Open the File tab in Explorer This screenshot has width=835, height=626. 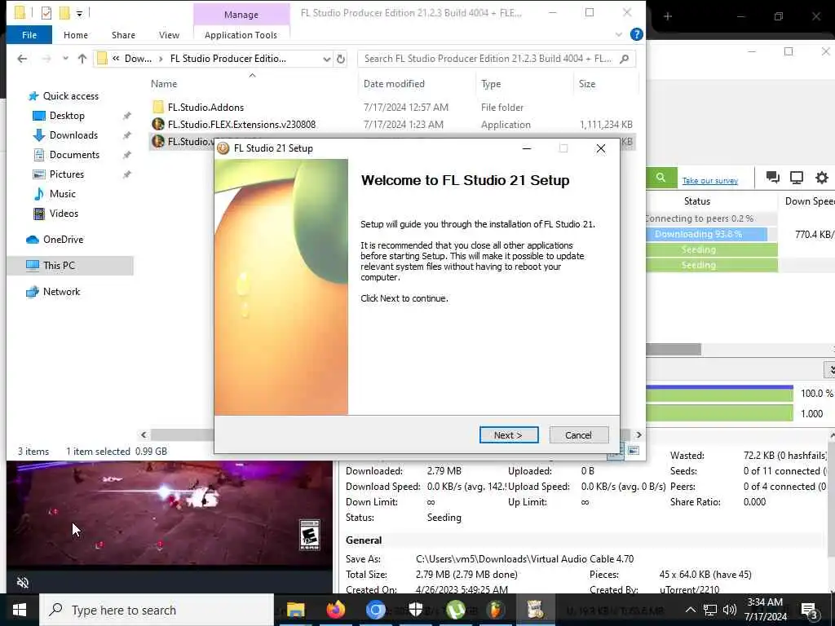click(x=29, y=34)
